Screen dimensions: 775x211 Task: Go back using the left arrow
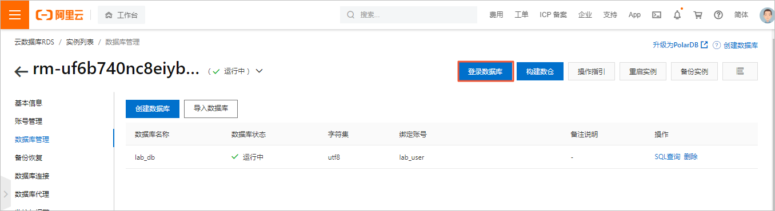click(21, 71)
